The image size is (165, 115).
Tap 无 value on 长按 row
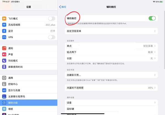(152, 58)
